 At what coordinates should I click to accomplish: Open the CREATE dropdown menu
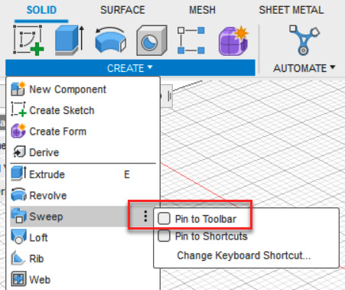(x=130, y=68)
